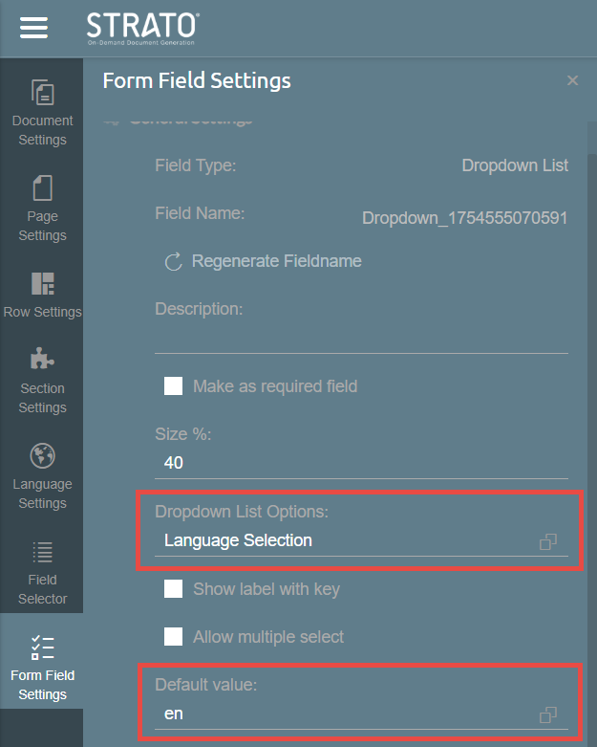Enable Allow multiple select checkbox
The width and height of the screenshot is (597, 747).
click(174, 637)
